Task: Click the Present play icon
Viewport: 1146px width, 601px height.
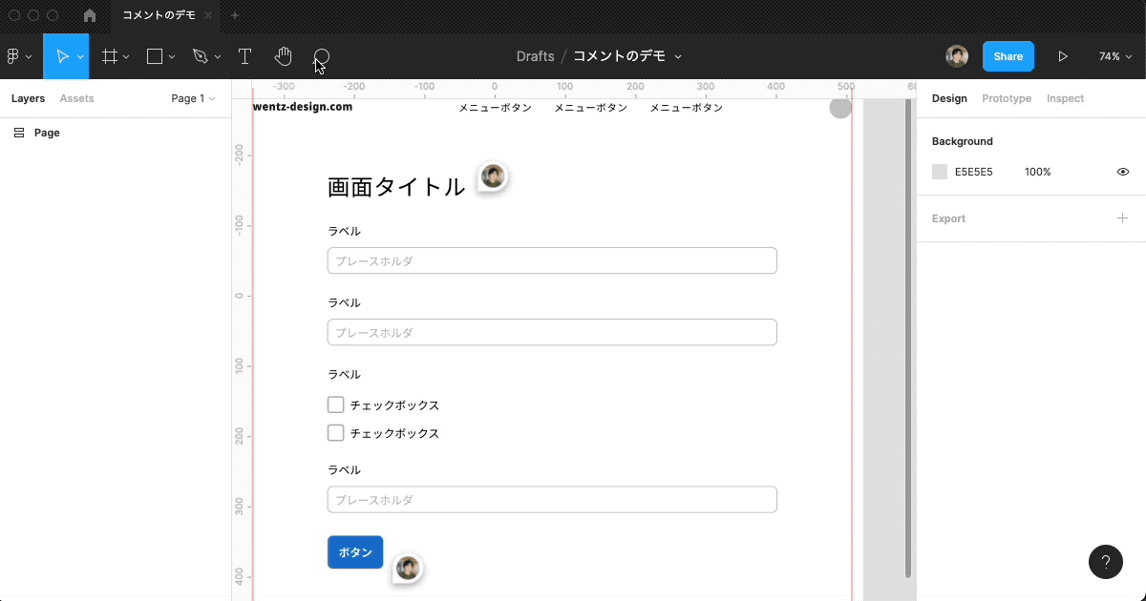Action: (1063, 56)
